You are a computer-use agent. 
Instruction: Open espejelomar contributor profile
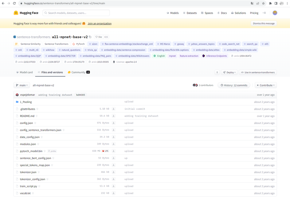tap(27, 95)
